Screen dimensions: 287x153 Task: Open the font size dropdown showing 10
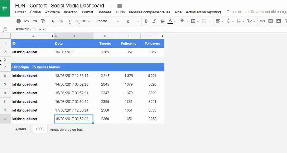pyautogui.click(x=132, y=21)
